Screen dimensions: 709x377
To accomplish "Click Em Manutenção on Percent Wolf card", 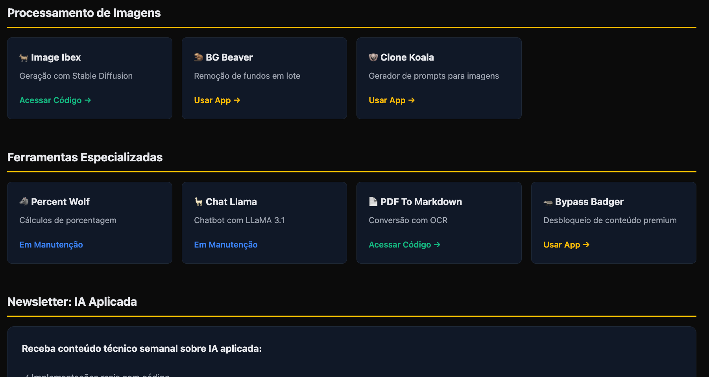I will pyautogui.click(x=51, y=244).
